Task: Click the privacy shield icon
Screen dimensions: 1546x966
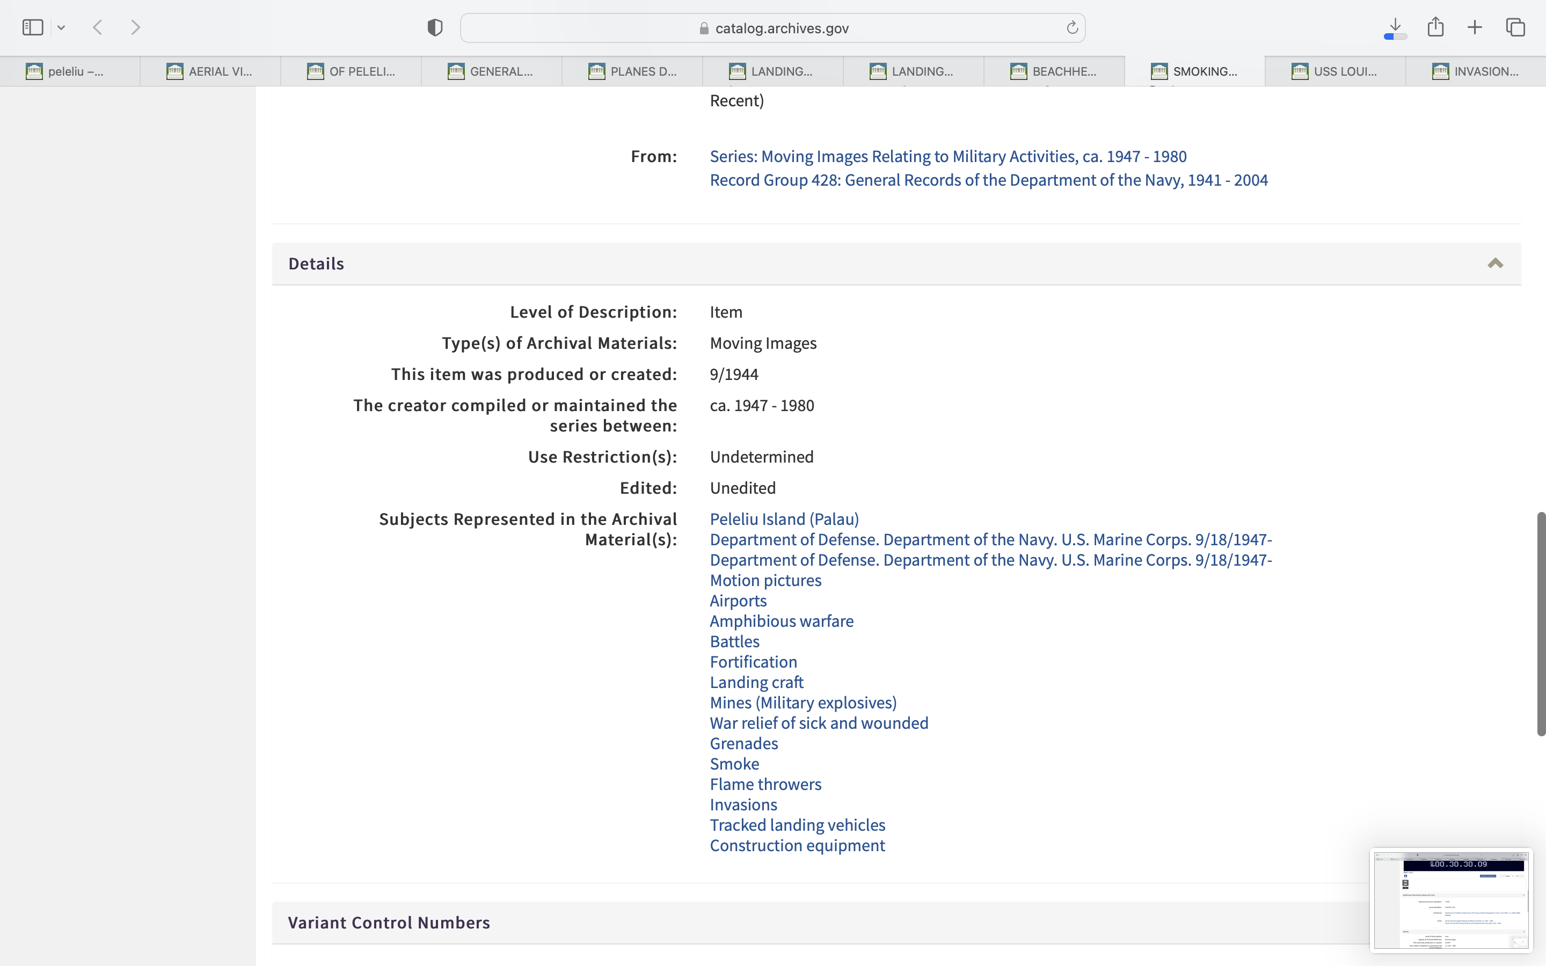Action: pos(435,27)
